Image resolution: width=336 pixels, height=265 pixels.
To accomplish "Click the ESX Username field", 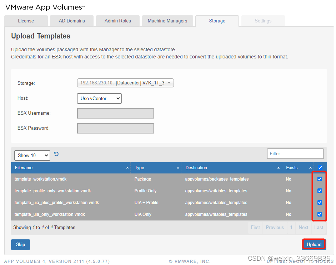I will click(x=115, y=113).
